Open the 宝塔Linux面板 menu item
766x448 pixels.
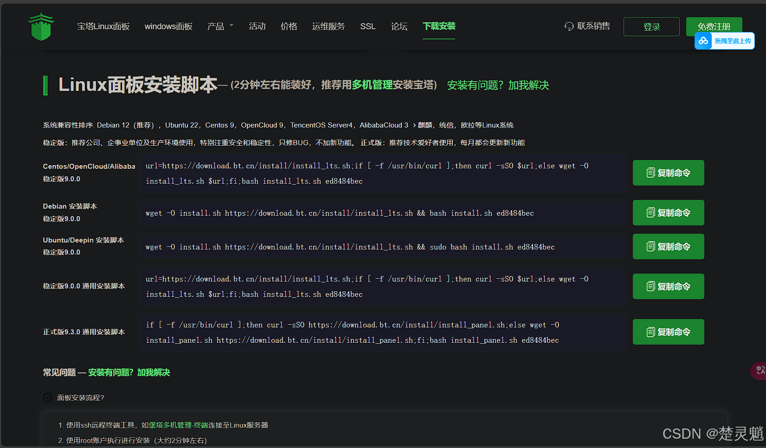point(103,26)
